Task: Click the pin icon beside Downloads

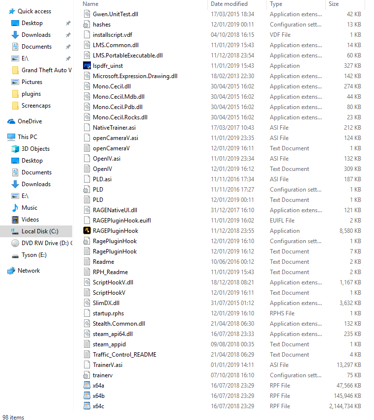Action: click(68, 35)
